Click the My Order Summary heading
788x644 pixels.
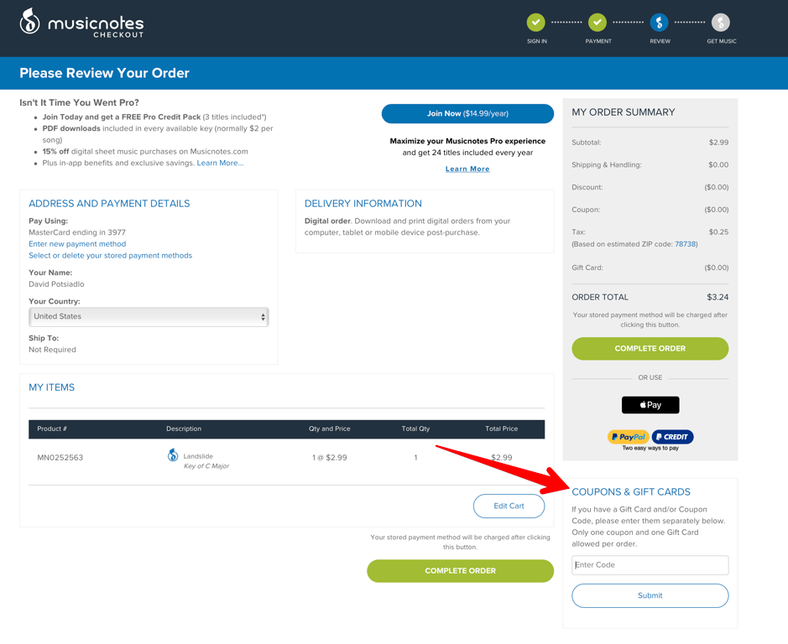tap(624, 112)
